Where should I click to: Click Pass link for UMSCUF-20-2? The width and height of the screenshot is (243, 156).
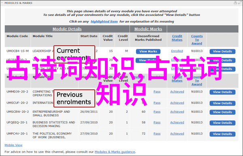pos(157,103)
